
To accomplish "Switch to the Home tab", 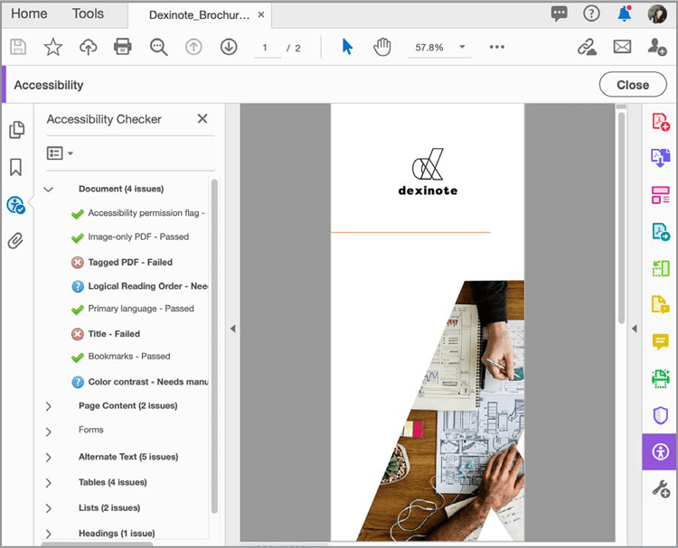I will coord(29,14).
